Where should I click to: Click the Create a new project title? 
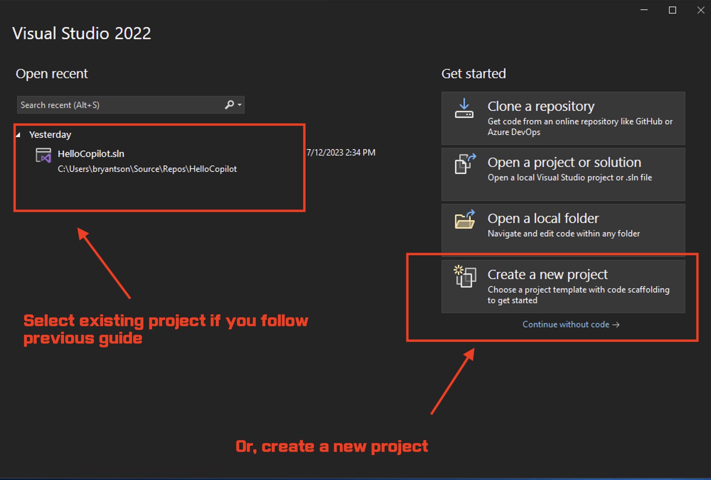547,274
